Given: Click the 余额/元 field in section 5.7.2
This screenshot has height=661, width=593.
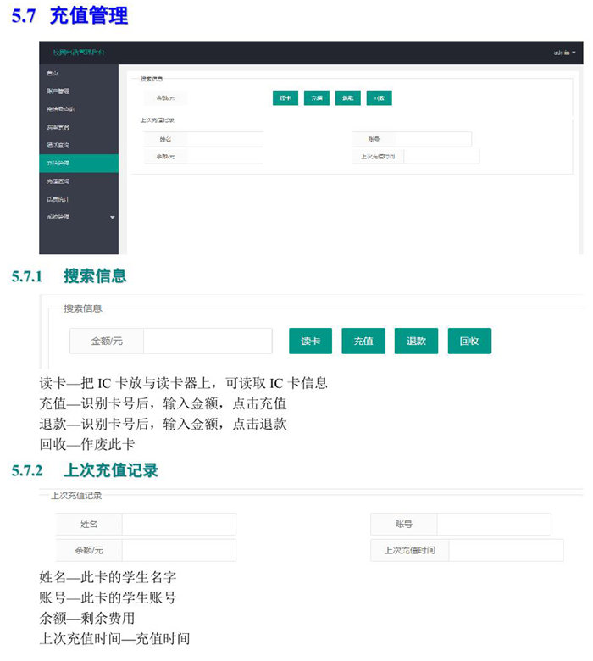Looking at the screenshot, I should tap(178, 550).
